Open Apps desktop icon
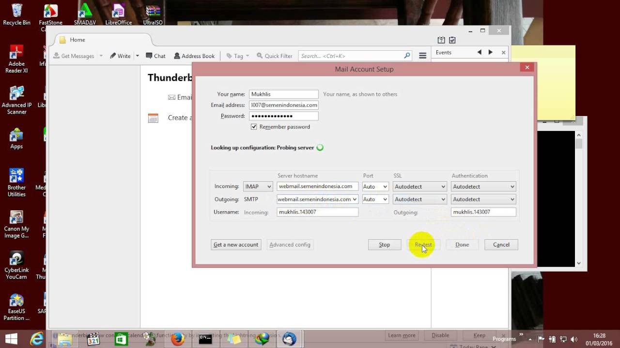Viewport: 620px width, 348px height. (16, 139)
